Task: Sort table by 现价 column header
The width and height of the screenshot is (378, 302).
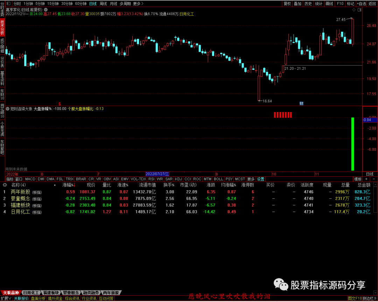Action: coord(91,185)
